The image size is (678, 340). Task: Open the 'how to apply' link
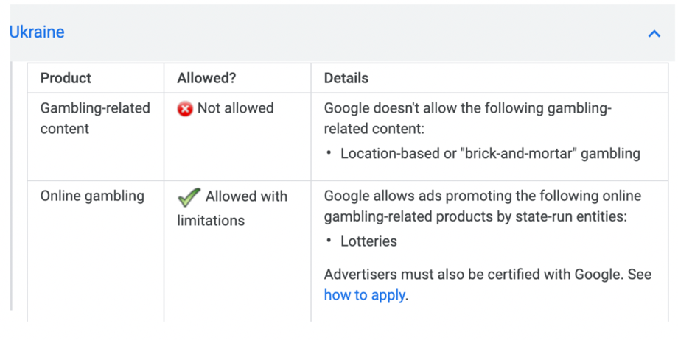tap(365, 295)
